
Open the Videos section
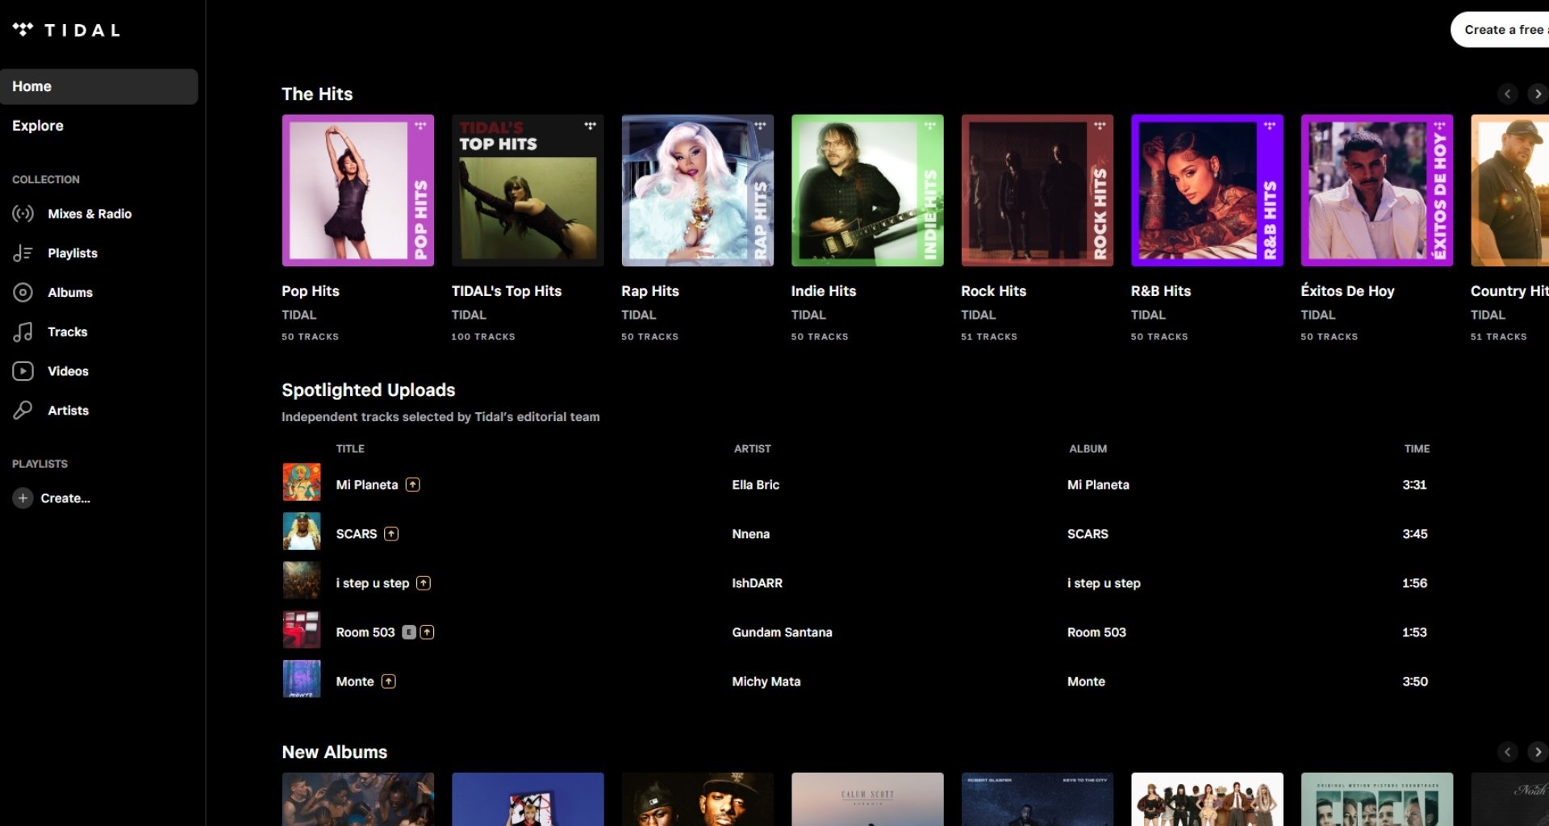[68, 371]
